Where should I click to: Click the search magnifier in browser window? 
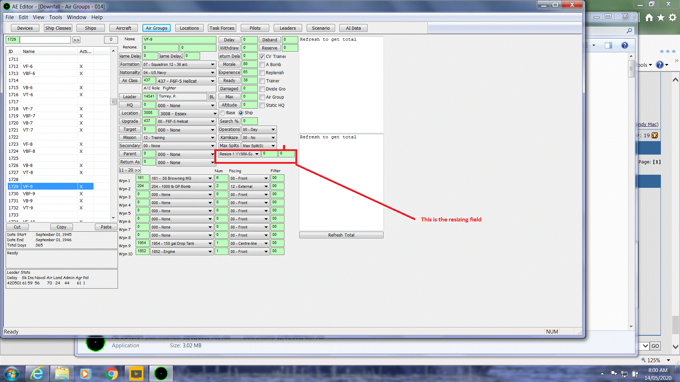(x=629, y=30)
